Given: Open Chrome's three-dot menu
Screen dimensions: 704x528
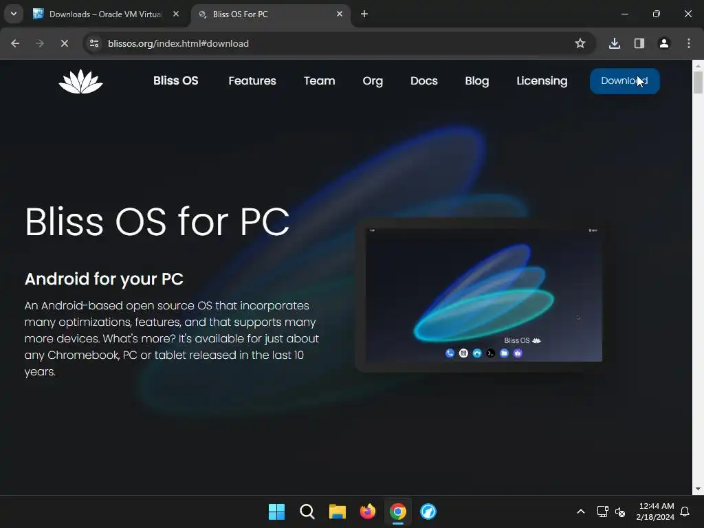Looking at the screenshot, I should [689, 43].
